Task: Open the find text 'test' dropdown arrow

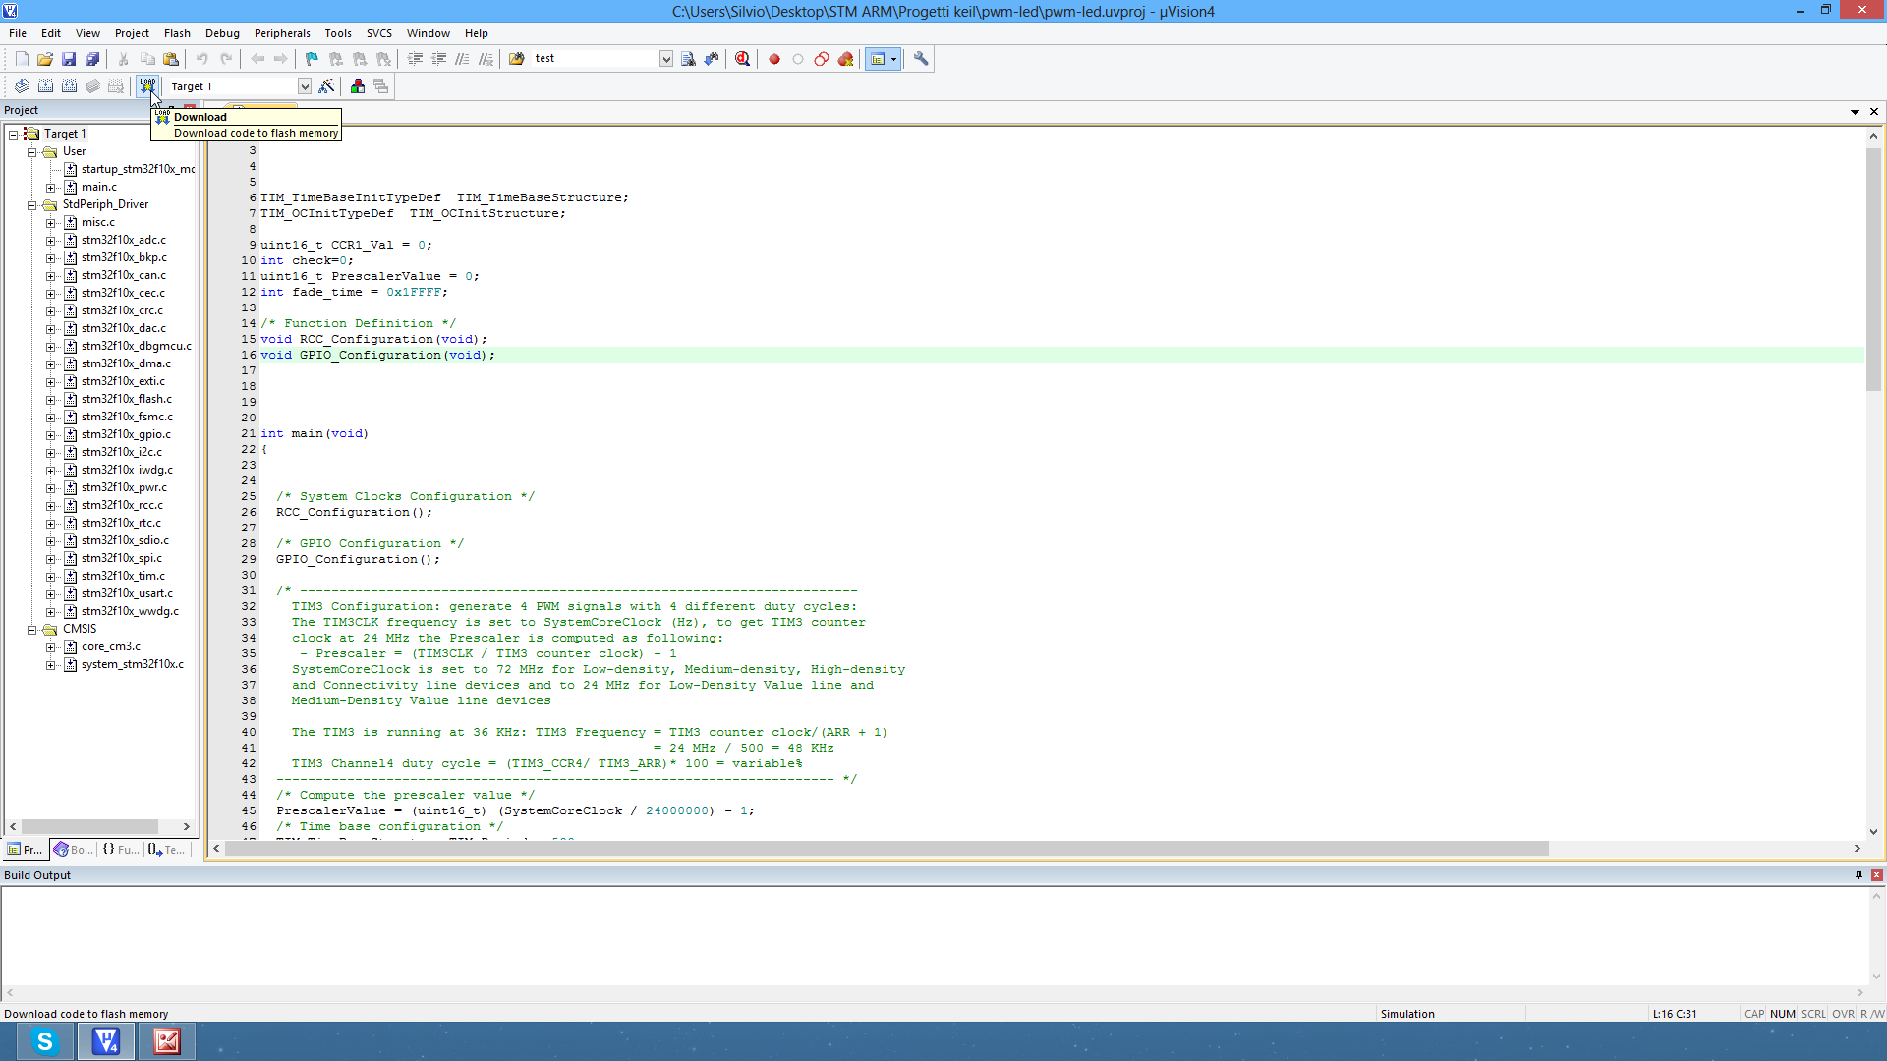Action: pyautogui.click(x=666, y=59)
